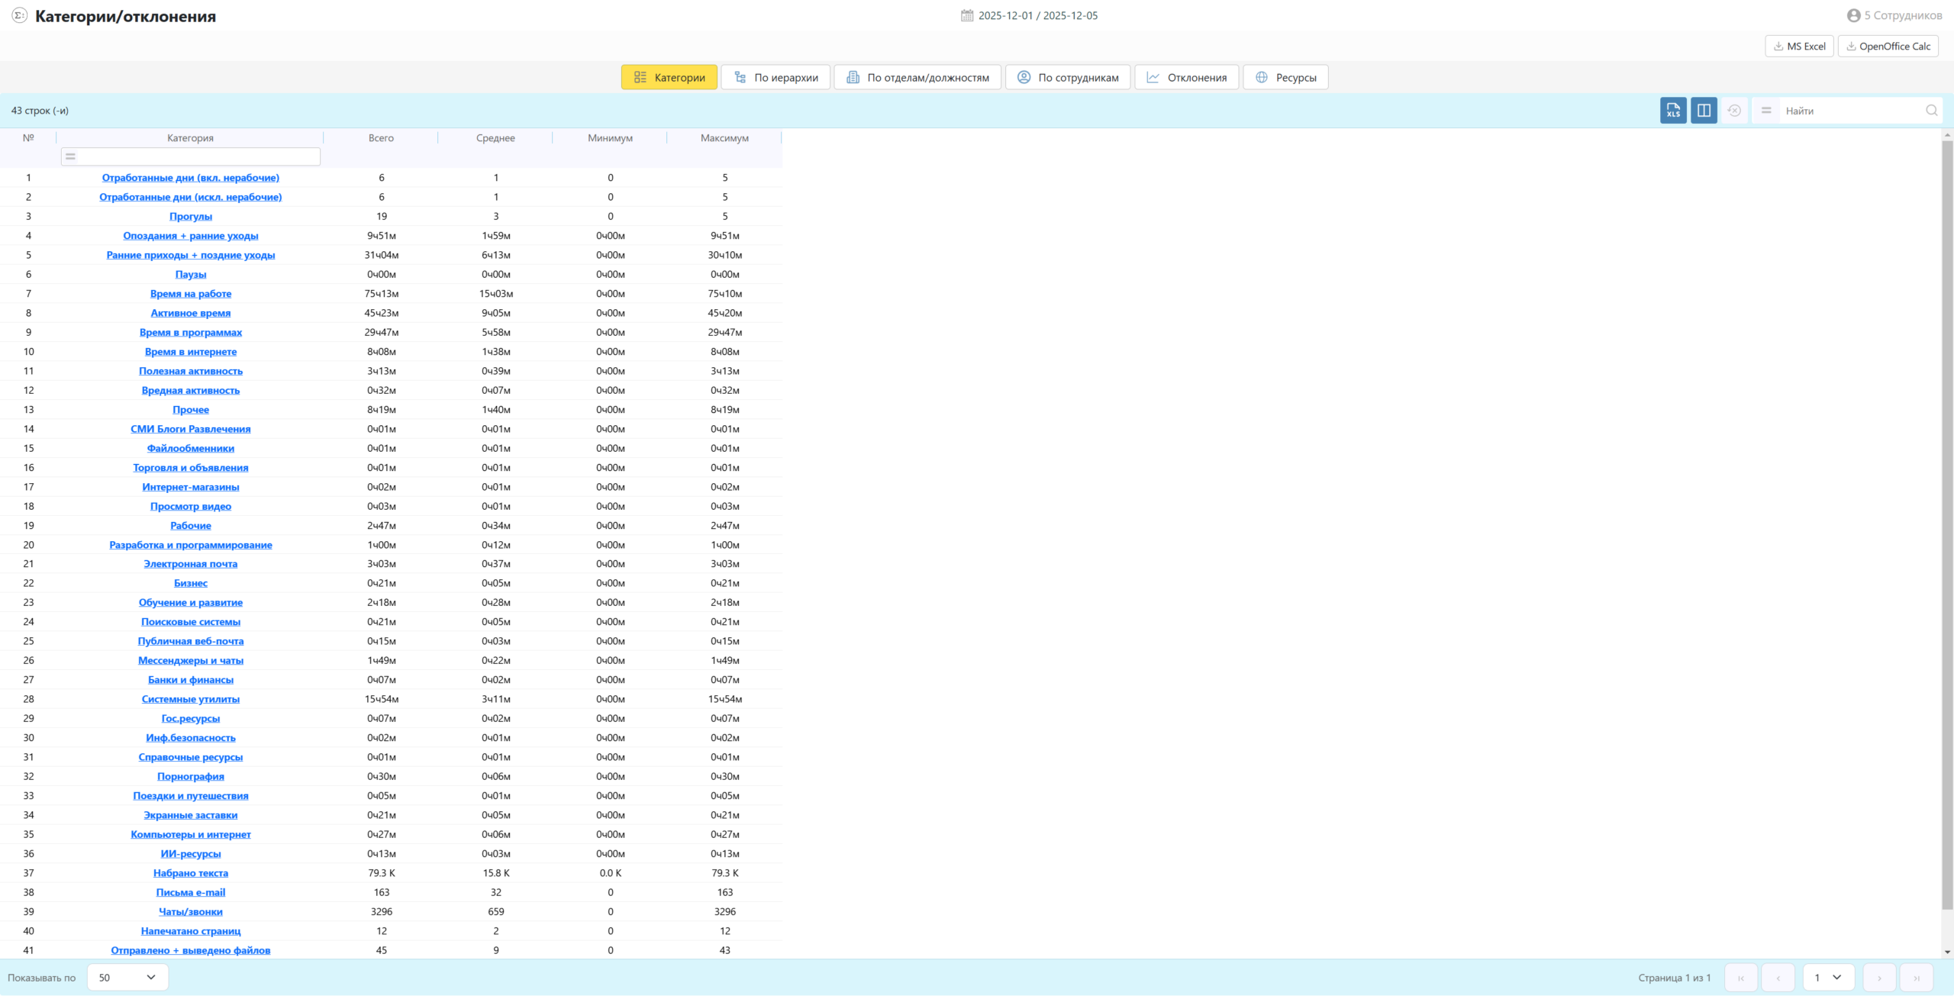Image resolution: width=1954 pixels, height=996 pixels.
Task: Open the page number dropdown
Action: point(1827,978)
